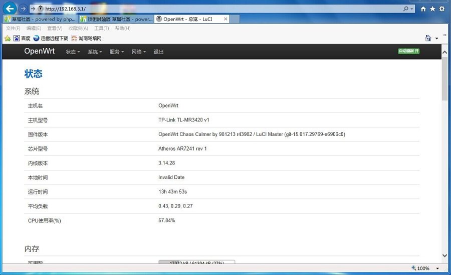Expand the 服务 navigation dropdown

coord(116,51)
